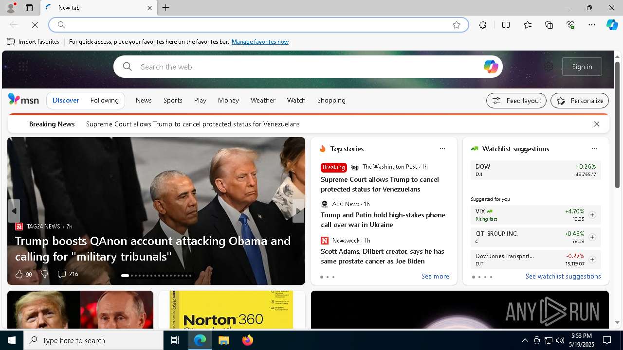623x350 pixels.
Task: Add this page to favorites star
Action: [457, 25]
